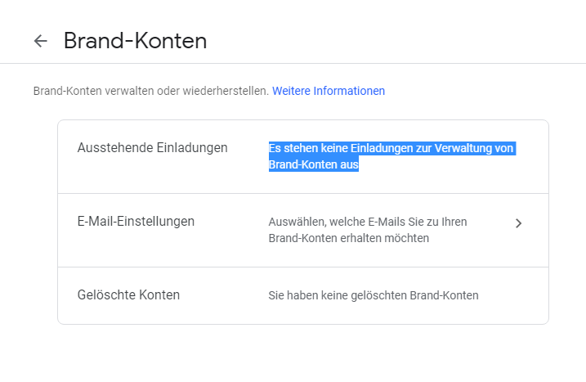This screenshot has height=382, width=586.
Task: Open the E-Mail-Einstellungen row label
Action: 136,222
